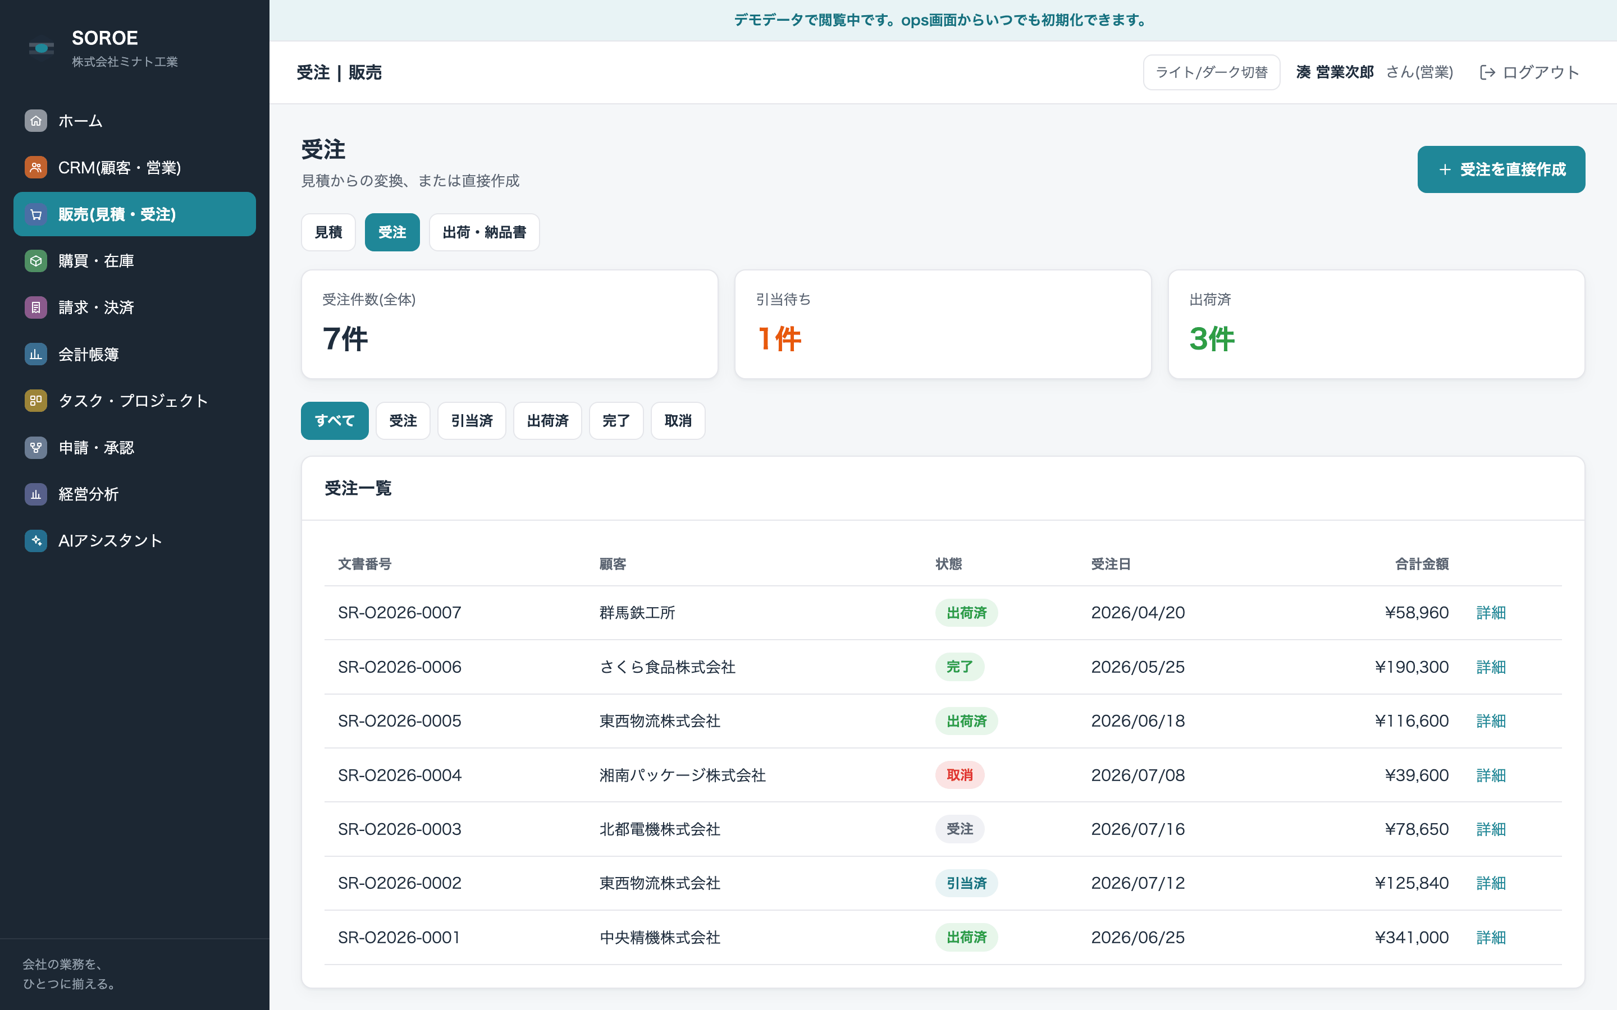The width and height of the screenshot is (1617, 1010).
Task: Switch to the 出荷・納品書 tab
Action: 484,232
